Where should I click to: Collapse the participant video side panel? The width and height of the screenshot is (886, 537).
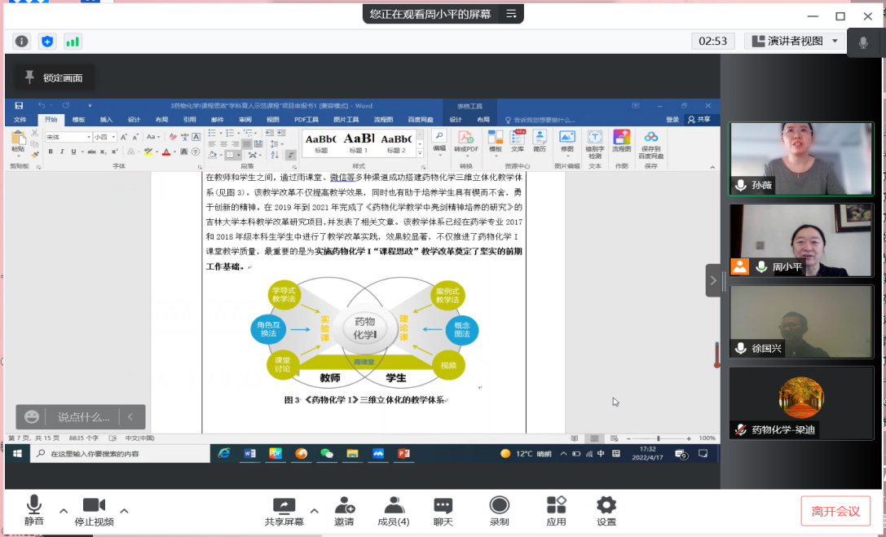pyautogui.click(x=713, y=280)
